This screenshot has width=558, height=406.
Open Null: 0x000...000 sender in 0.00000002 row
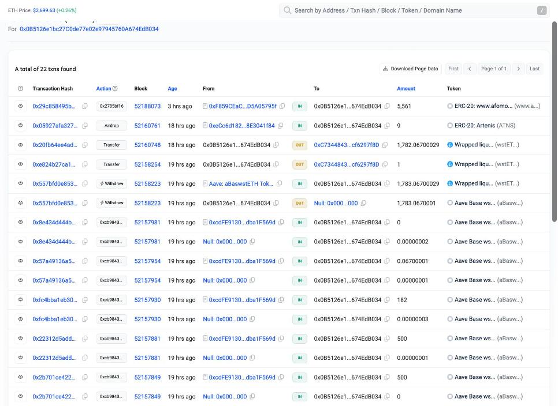(x=225, y=242)
